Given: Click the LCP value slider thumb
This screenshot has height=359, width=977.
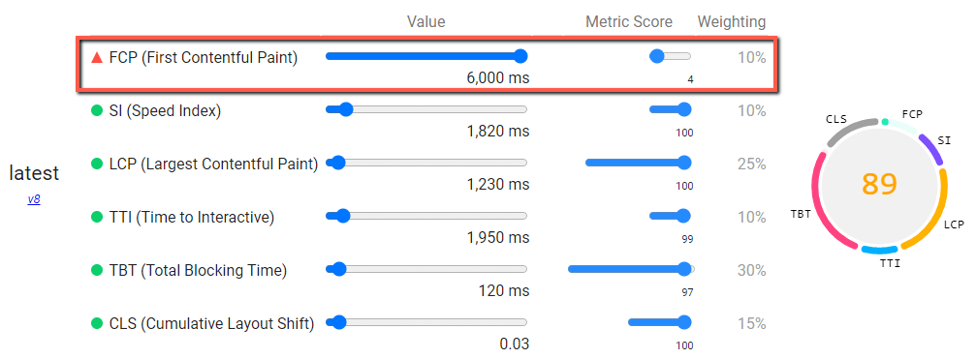Looking at the screenshot, I should (x=338, y=163).
